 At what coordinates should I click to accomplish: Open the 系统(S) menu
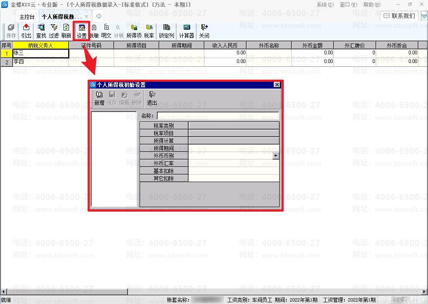(325, 5)
